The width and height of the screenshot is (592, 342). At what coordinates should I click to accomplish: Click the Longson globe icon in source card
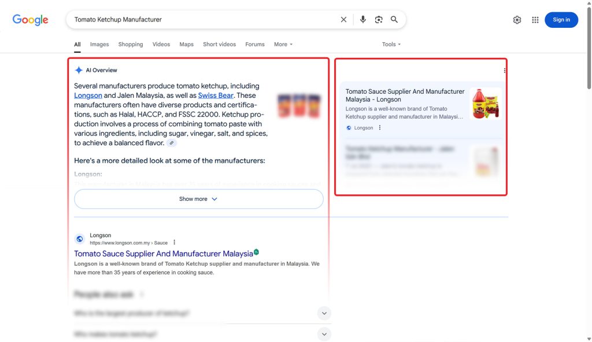tap(349, 128)
